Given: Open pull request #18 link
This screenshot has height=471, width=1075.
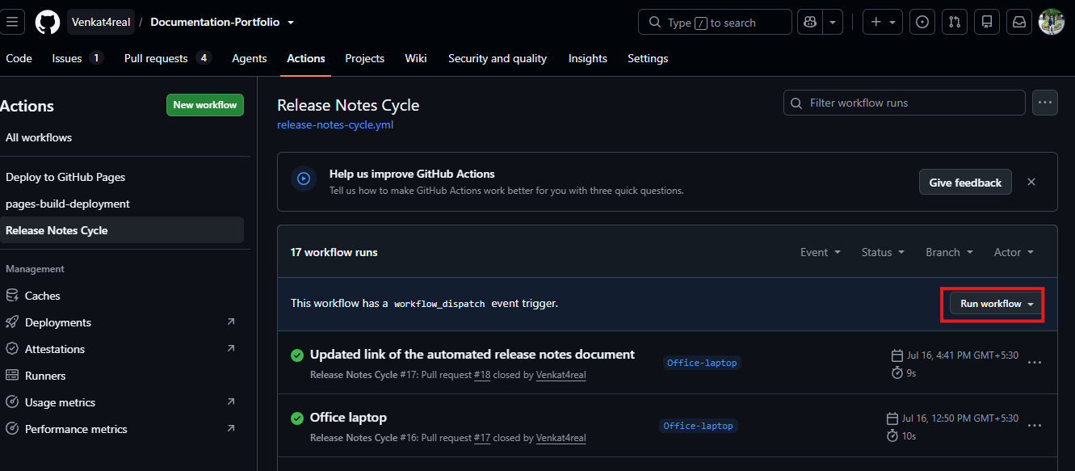Looking at the screenshot, I should click(x=482, y=375).
